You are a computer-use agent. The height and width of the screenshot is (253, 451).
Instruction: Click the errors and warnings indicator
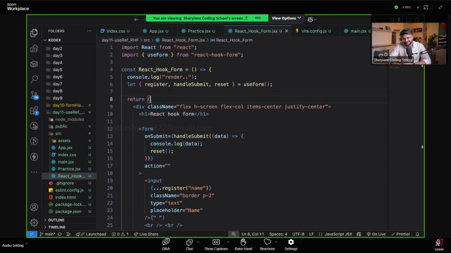coord(120,234)
